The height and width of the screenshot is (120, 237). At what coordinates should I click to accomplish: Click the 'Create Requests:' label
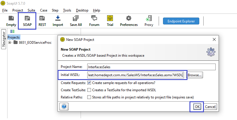pos(73,83)
